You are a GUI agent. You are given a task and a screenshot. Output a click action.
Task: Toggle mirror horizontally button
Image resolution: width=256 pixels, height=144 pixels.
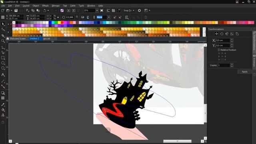tap(83, 17)
